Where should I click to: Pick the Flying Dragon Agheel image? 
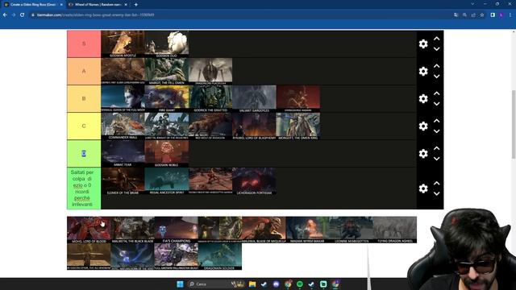click(x=395, y=230)
